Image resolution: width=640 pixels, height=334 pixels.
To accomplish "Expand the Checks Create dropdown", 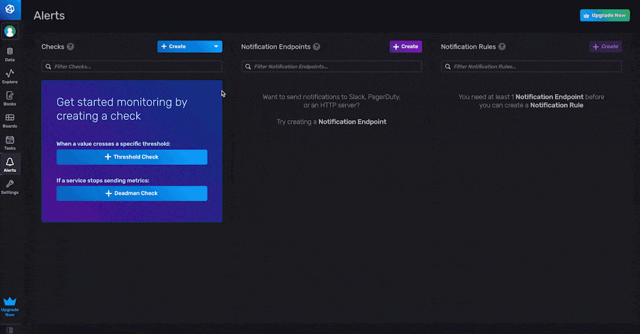I will tap(216, 46).
